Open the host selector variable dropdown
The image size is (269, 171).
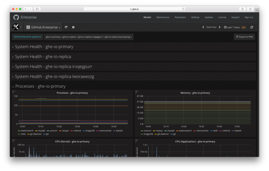coord(89,37)
